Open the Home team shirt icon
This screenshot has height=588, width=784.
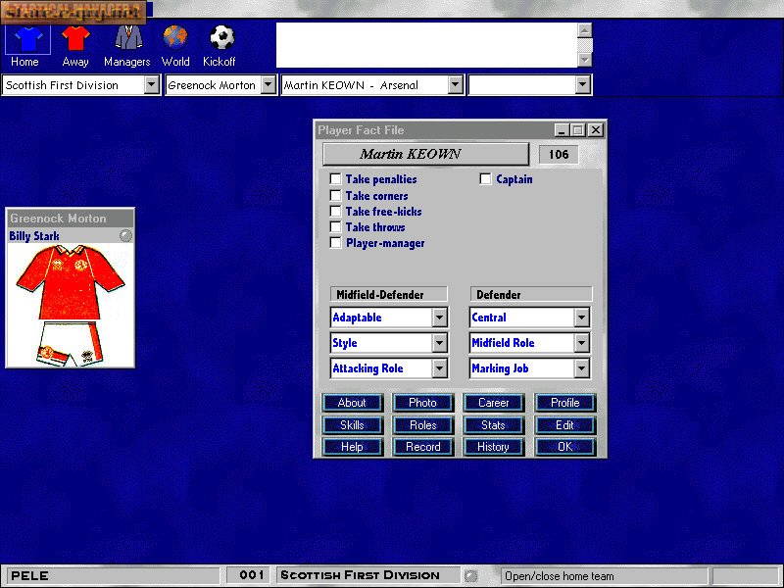28,39
